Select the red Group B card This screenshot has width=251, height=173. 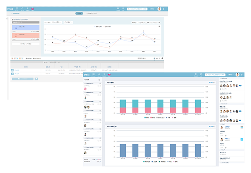(26, 35)
